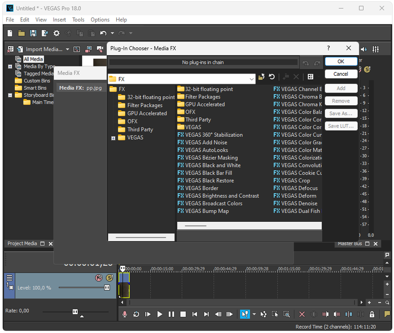Create a new project with toolbar icon
394x333 pixels.
coord(10,33)
